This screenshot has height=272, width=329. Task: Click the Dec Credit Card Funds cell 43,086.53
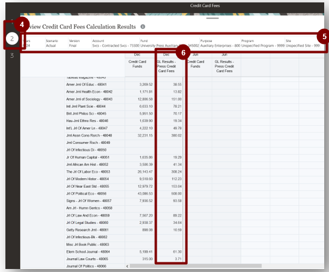click(x=139, y=194)
